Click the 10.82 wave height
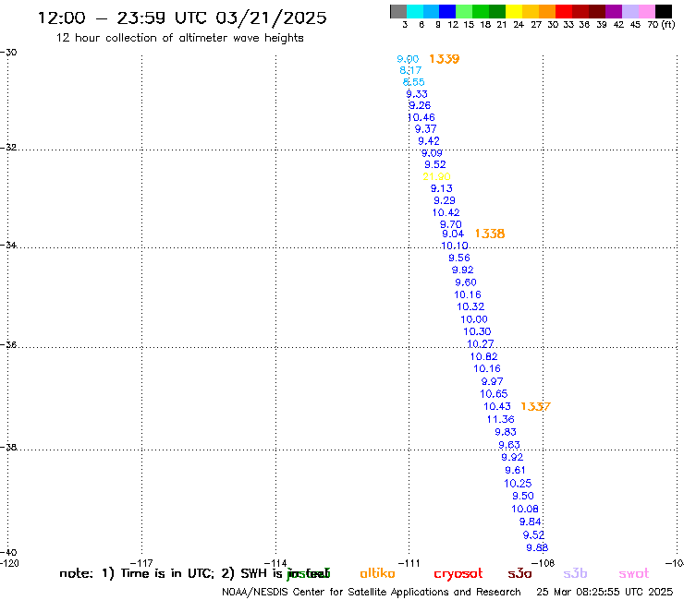This screenshot has width=684, height=600. 483,356
